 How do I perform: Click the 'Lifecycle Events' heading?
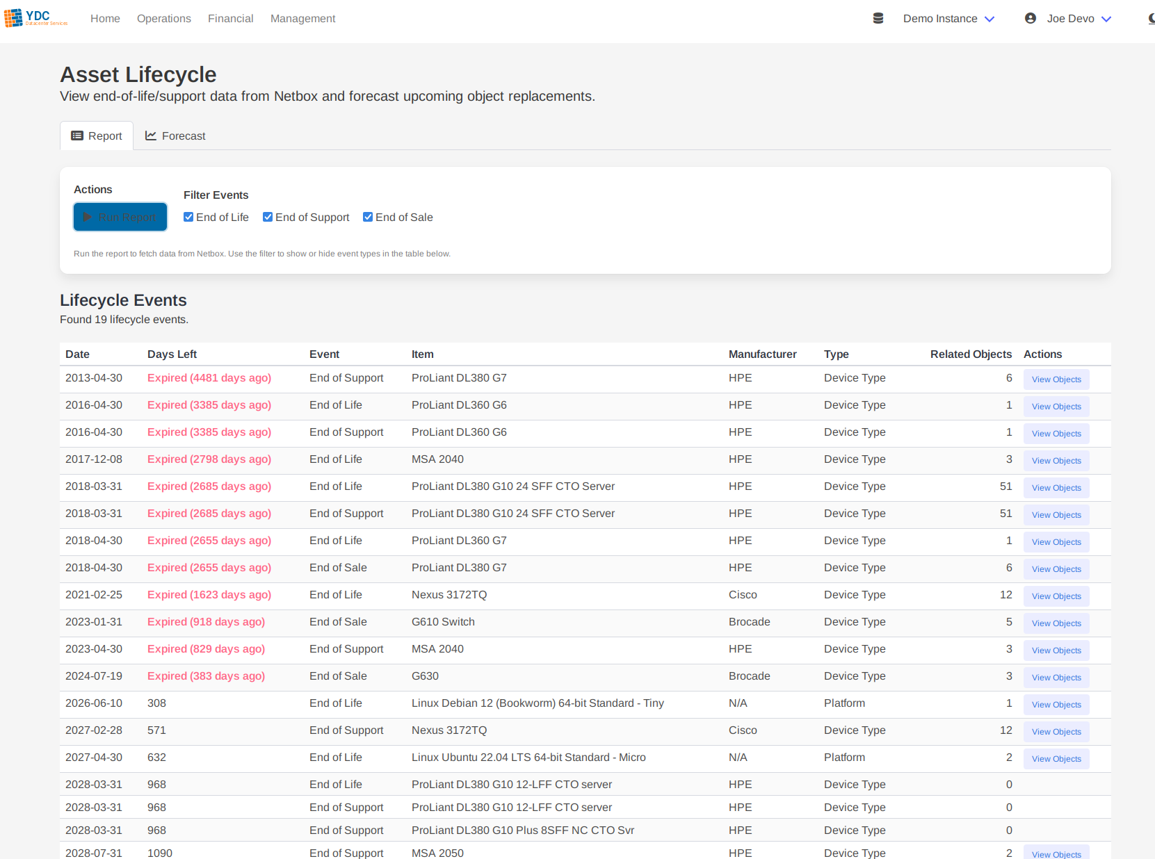coord(123,300)
